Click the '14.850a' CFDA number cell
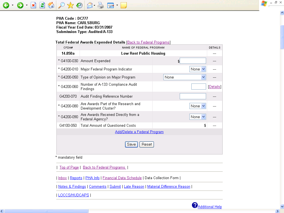This screenshot has width=284, height=213. pos(68,53)
